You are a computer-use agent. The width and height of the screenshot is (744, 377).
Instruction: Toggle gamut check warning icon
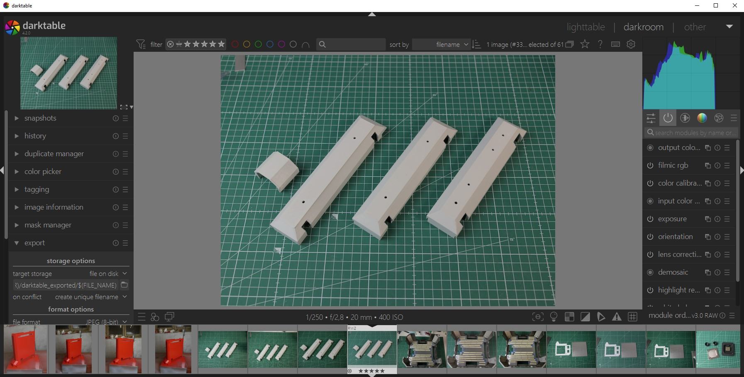point(617,317)
